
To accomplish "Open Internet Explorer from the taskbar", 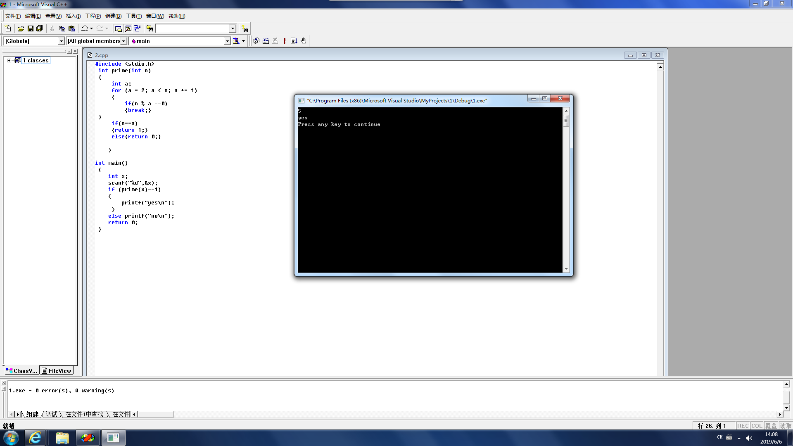I will click(35, 438).
